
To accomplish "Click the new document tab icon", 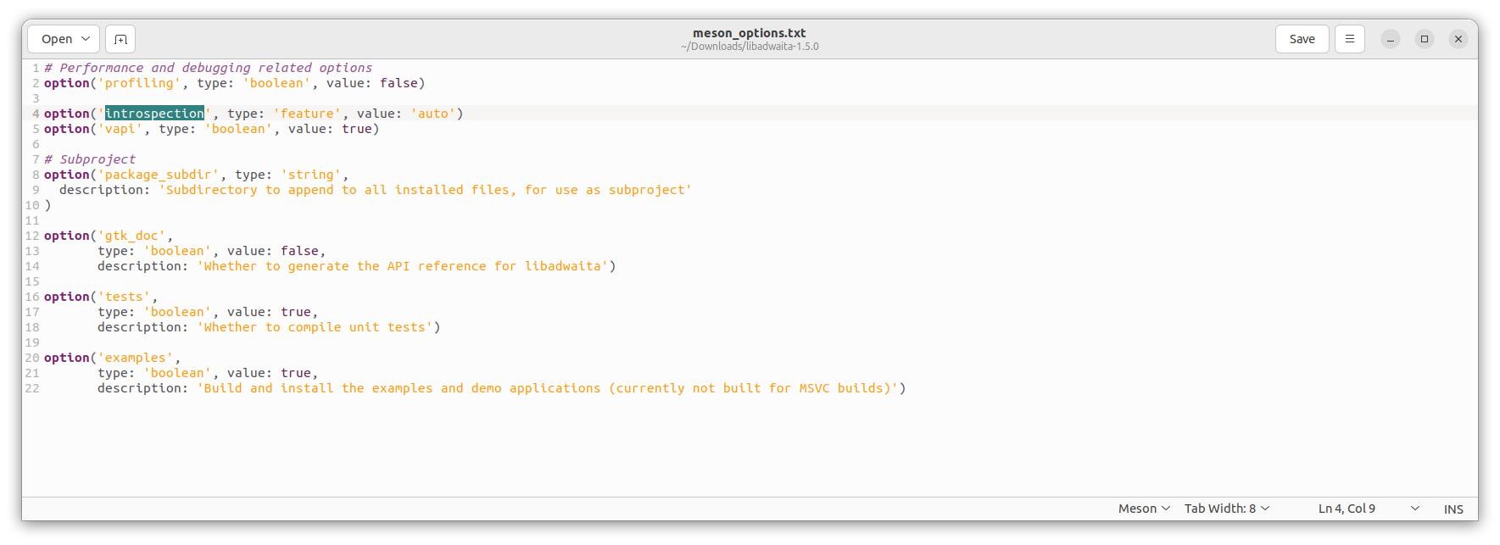I will point(120,39).
